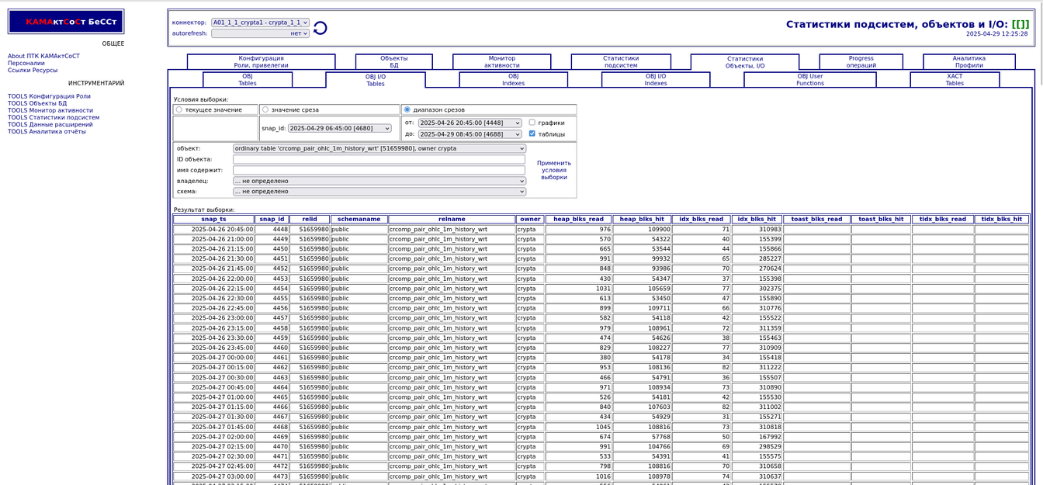Click the "ID объекта" input field

click(379, 159)
